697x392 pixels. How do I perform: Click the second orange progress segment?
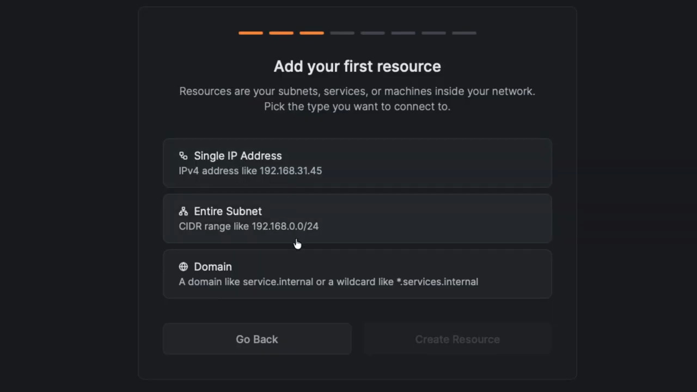click(x=281, y=33)
